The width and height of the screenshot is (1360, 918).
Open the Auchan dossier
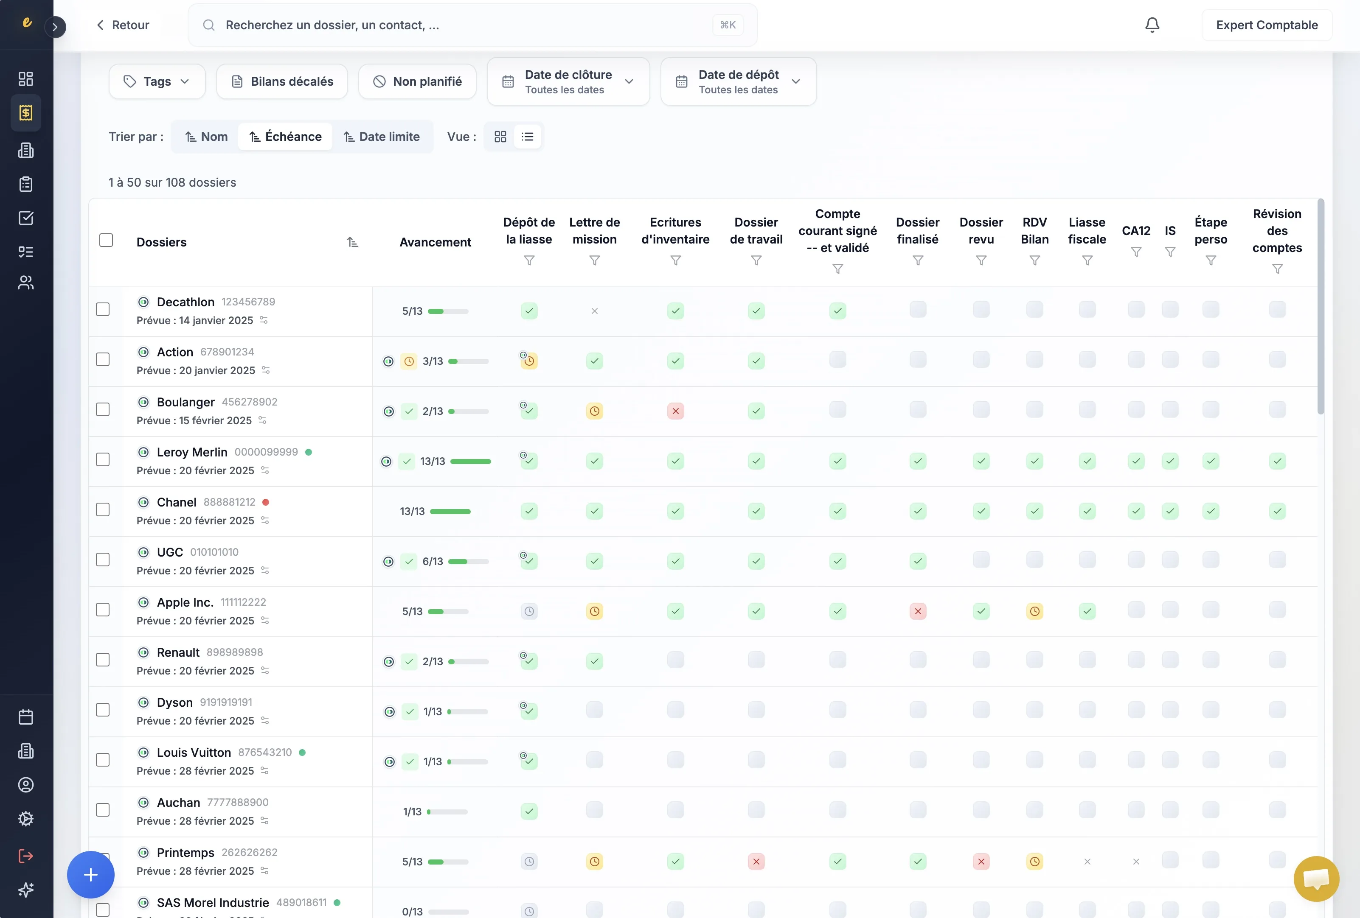178,803
